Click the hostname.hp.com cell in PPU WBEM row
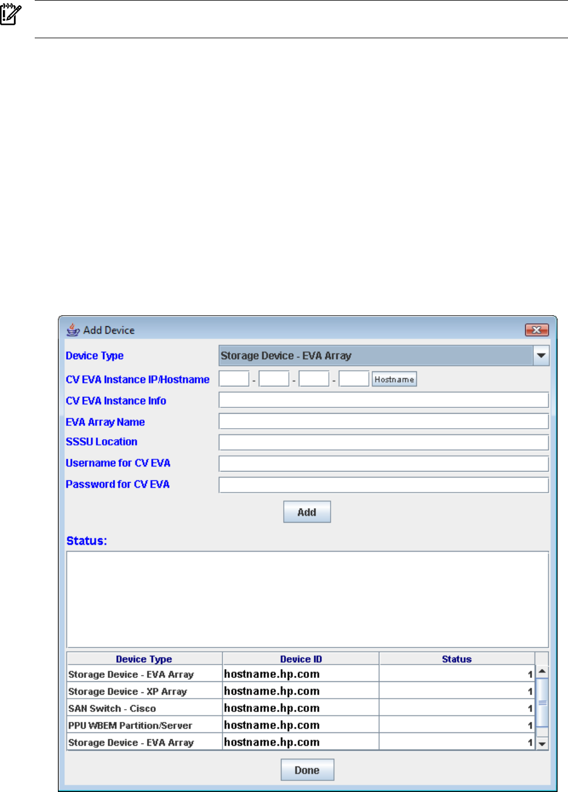Screen dimensions: 568x792 point(301,725)
